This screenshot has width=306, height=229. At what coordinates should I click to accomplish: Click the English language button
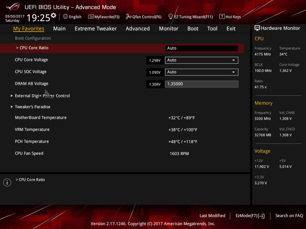(x=75, y=17)
